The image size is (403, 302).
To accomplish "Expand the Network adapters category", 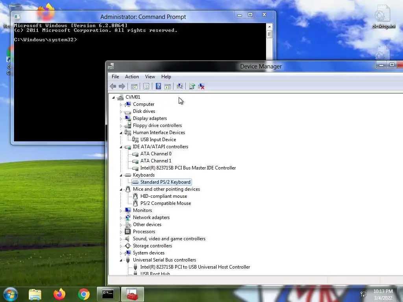I will [121, 218].
